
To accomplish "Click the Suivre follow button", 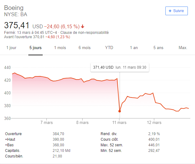I will click(x=177, y=11).
